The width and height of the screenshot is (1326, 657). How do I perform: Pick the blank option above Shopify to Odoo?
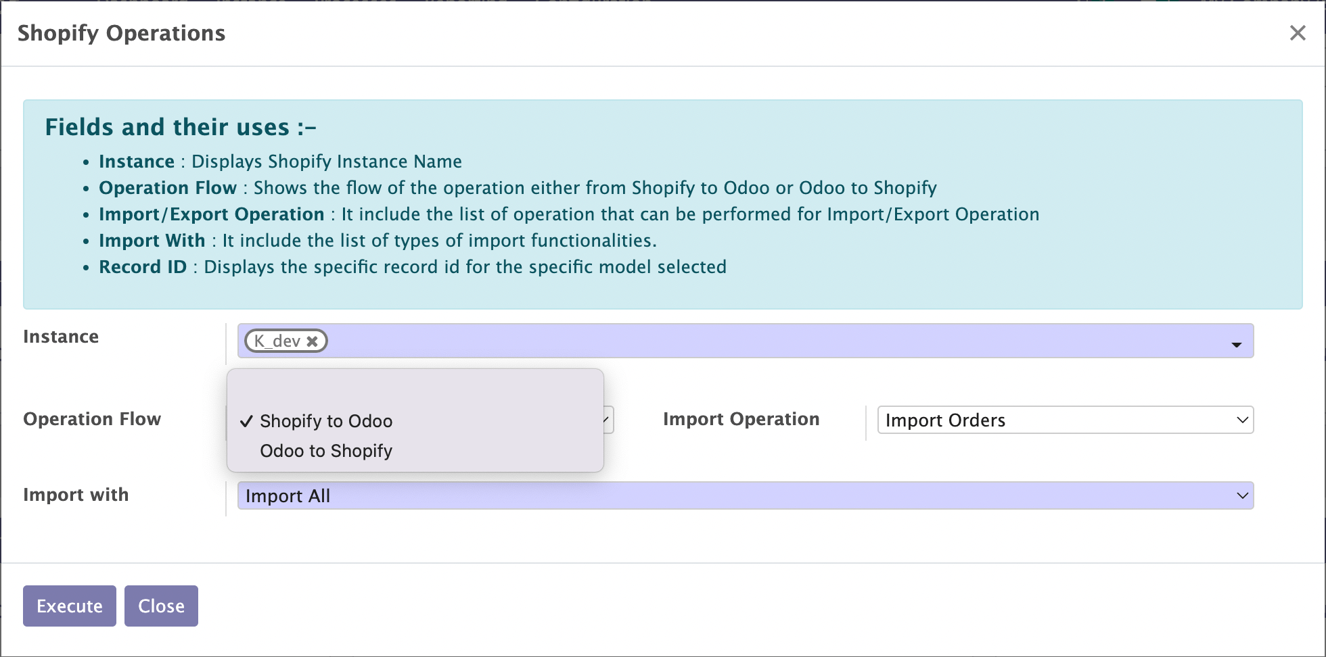pos(414,392)
